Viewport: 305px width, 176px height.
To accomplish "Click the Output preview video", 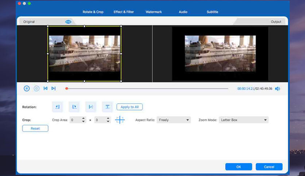I will click(x=220, y=54).
